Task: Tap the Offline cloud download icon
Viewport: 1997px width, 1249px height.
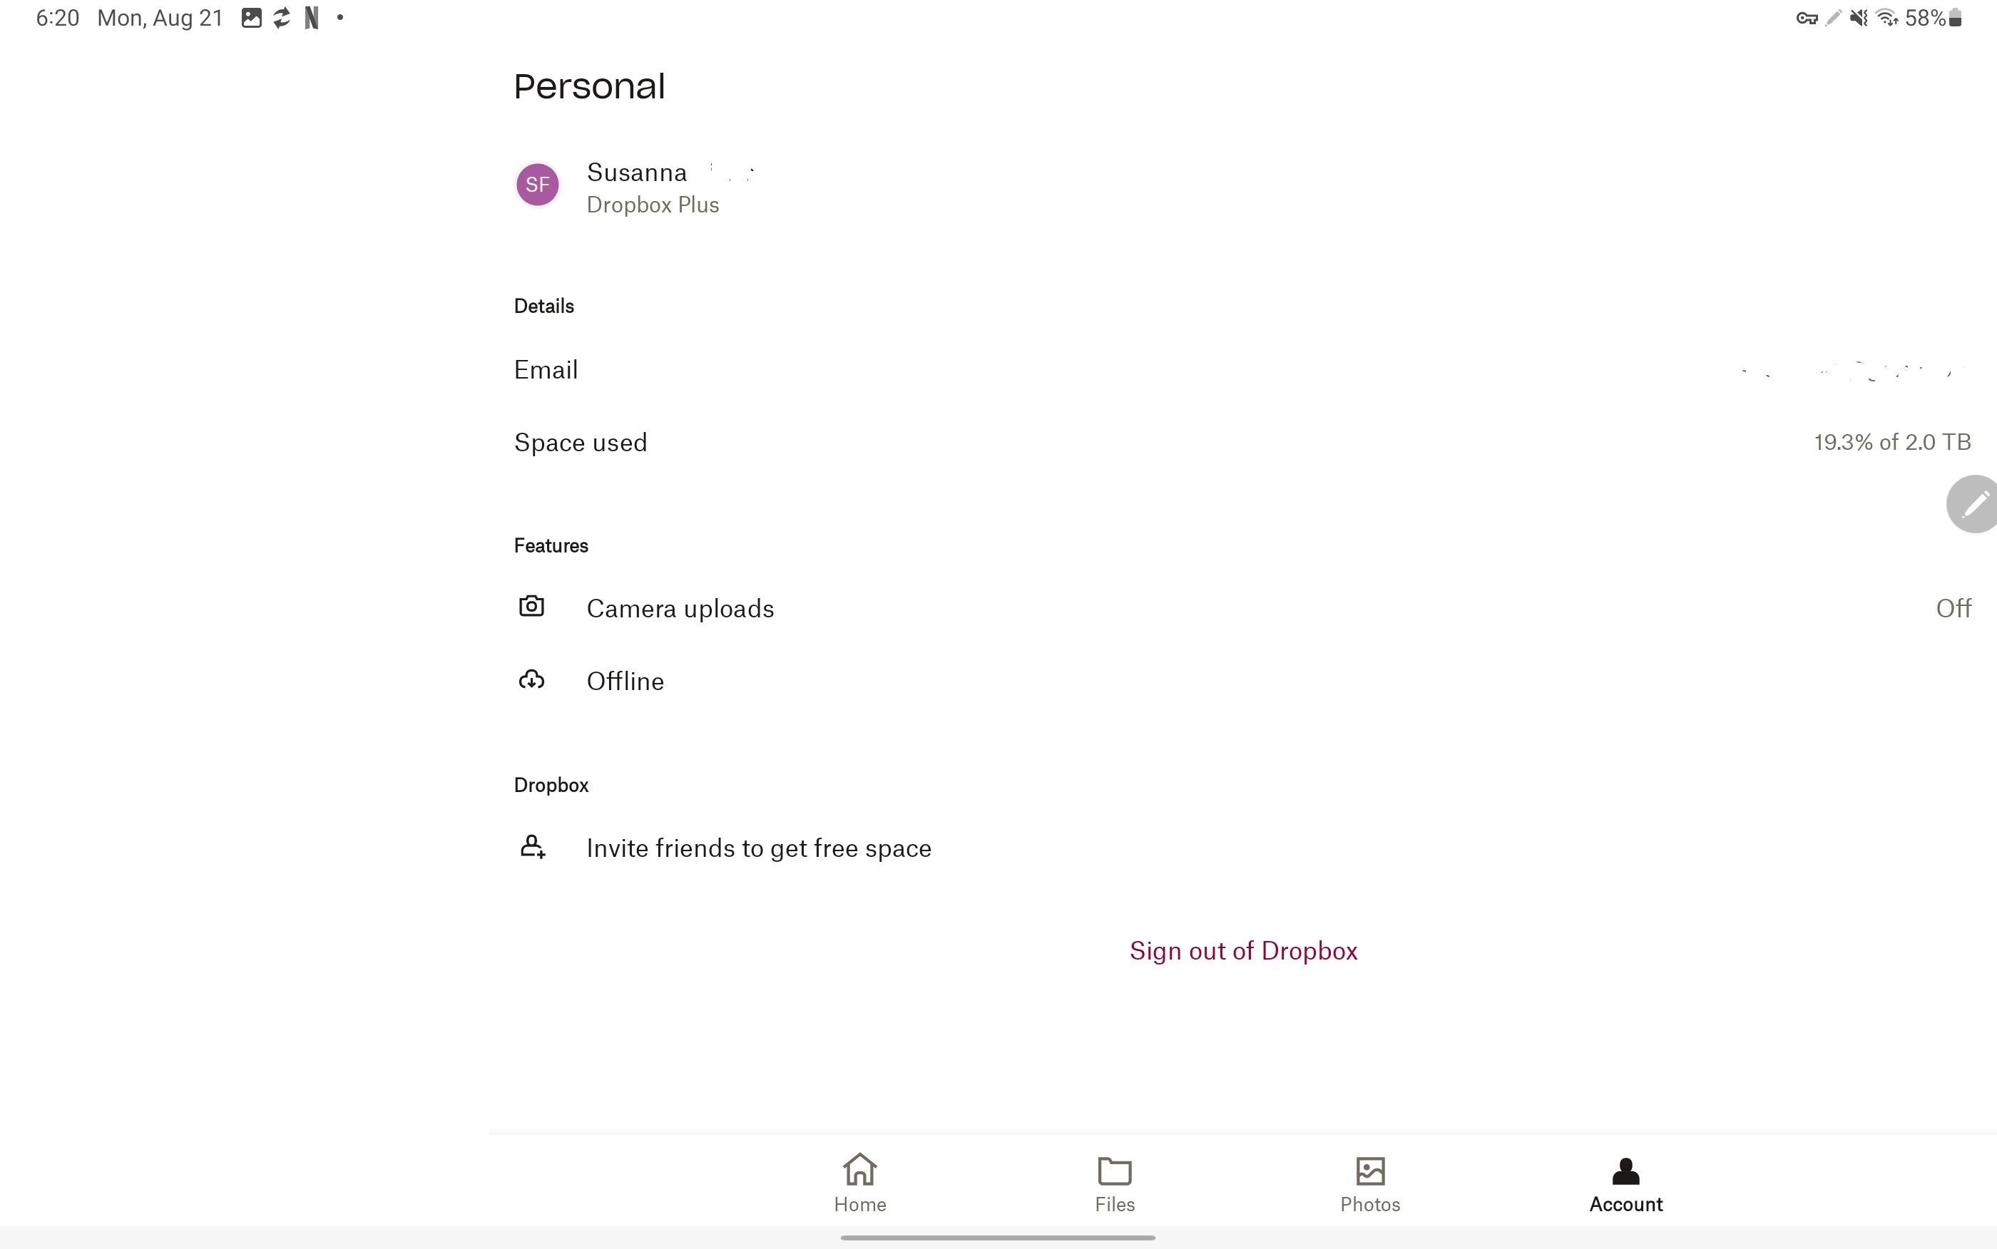Action: click(531, 680)
